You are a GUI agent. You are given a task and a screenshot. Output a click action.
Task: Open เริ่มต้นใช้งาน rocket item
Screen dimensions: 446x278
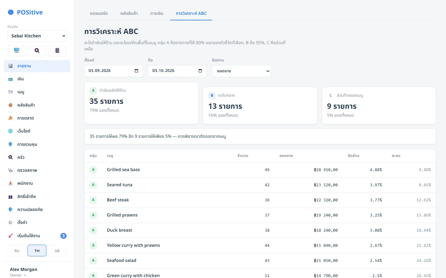[x=37, y=236]
